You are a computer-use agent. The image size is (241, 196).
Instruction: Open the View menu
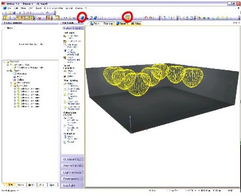point(24,8)
